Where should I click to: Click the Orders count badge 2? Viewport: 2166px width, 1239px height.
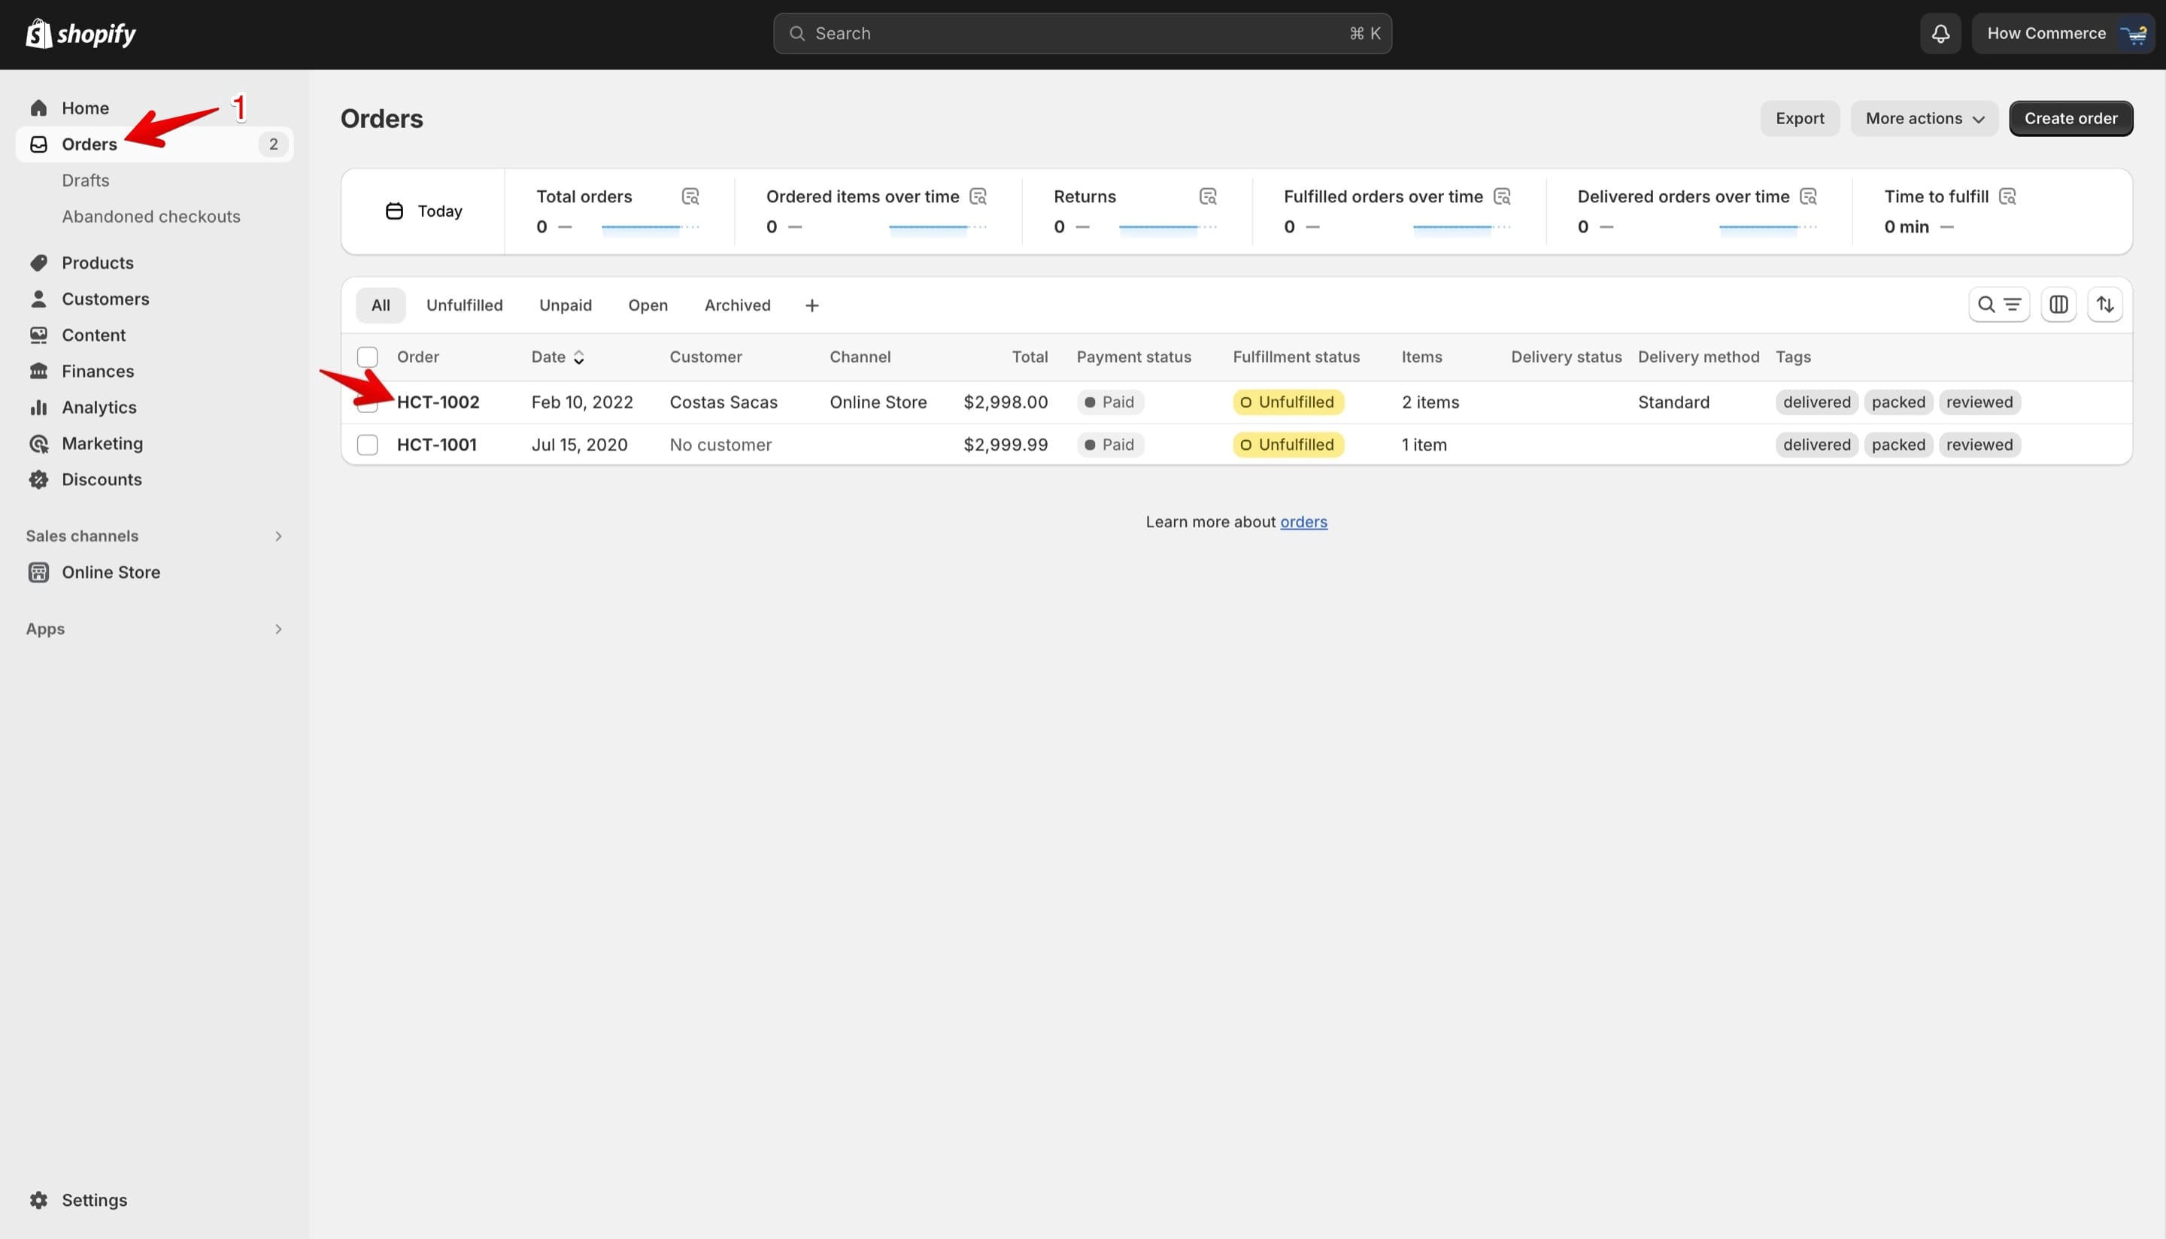273,144
